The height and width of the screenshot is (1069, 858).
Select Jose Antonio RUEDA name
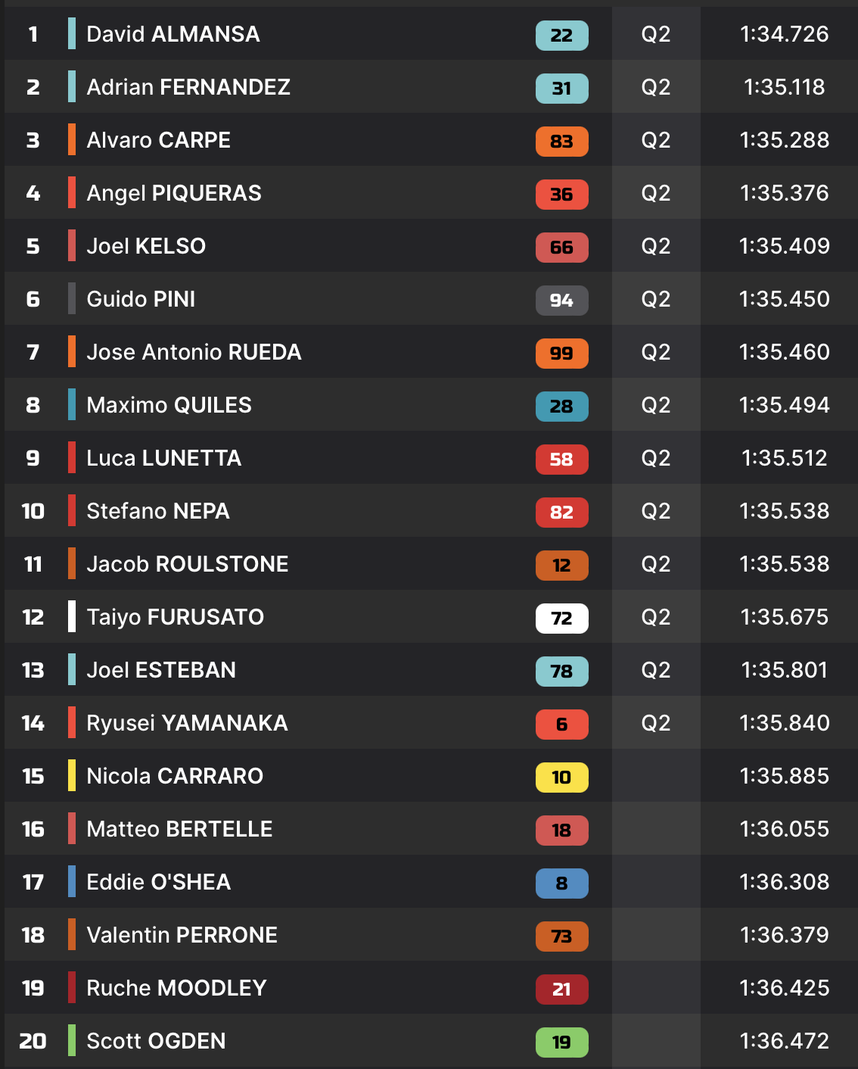click(194, 352)
